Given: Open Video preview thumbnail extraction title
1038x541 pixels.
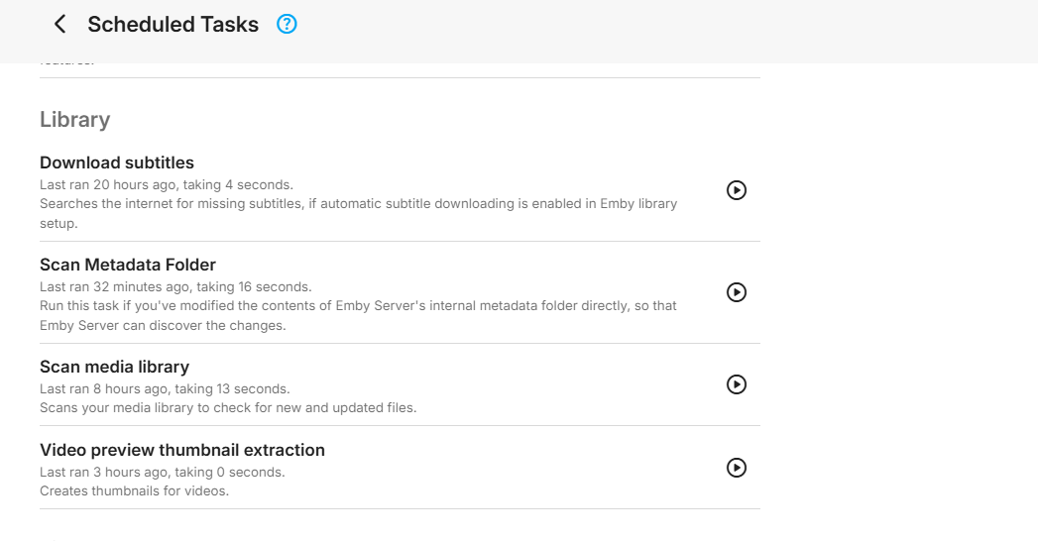Looking at the screenshot, I should [x=182, y=450].
